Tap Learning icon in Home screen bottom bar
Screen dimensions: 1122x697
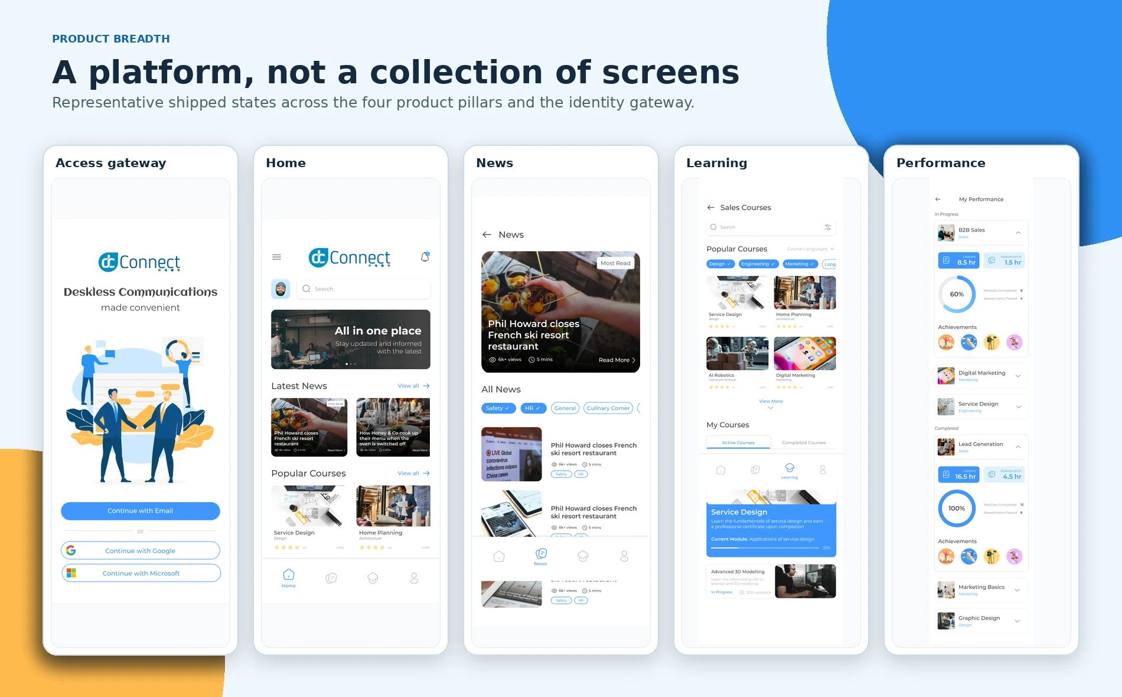[373, 578]
